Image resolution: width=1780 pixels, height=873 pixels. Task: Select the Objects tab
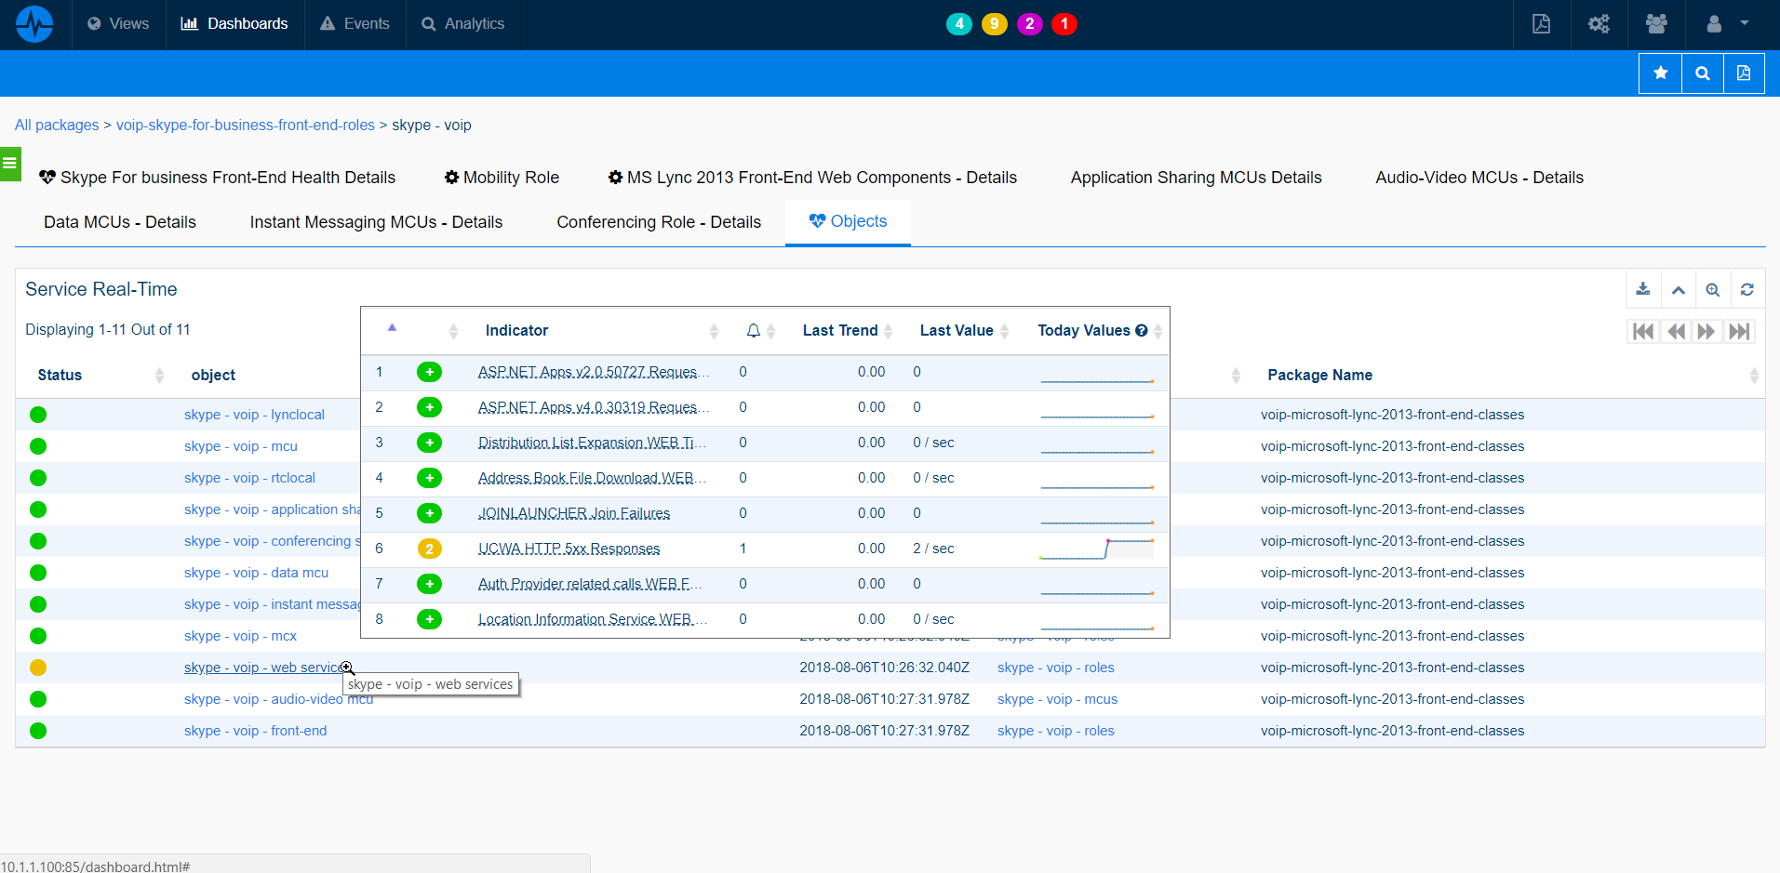point(848,221)
